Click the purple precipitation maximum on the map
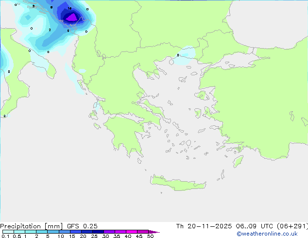Screen dimensions: 308x238 click(72, 17)
